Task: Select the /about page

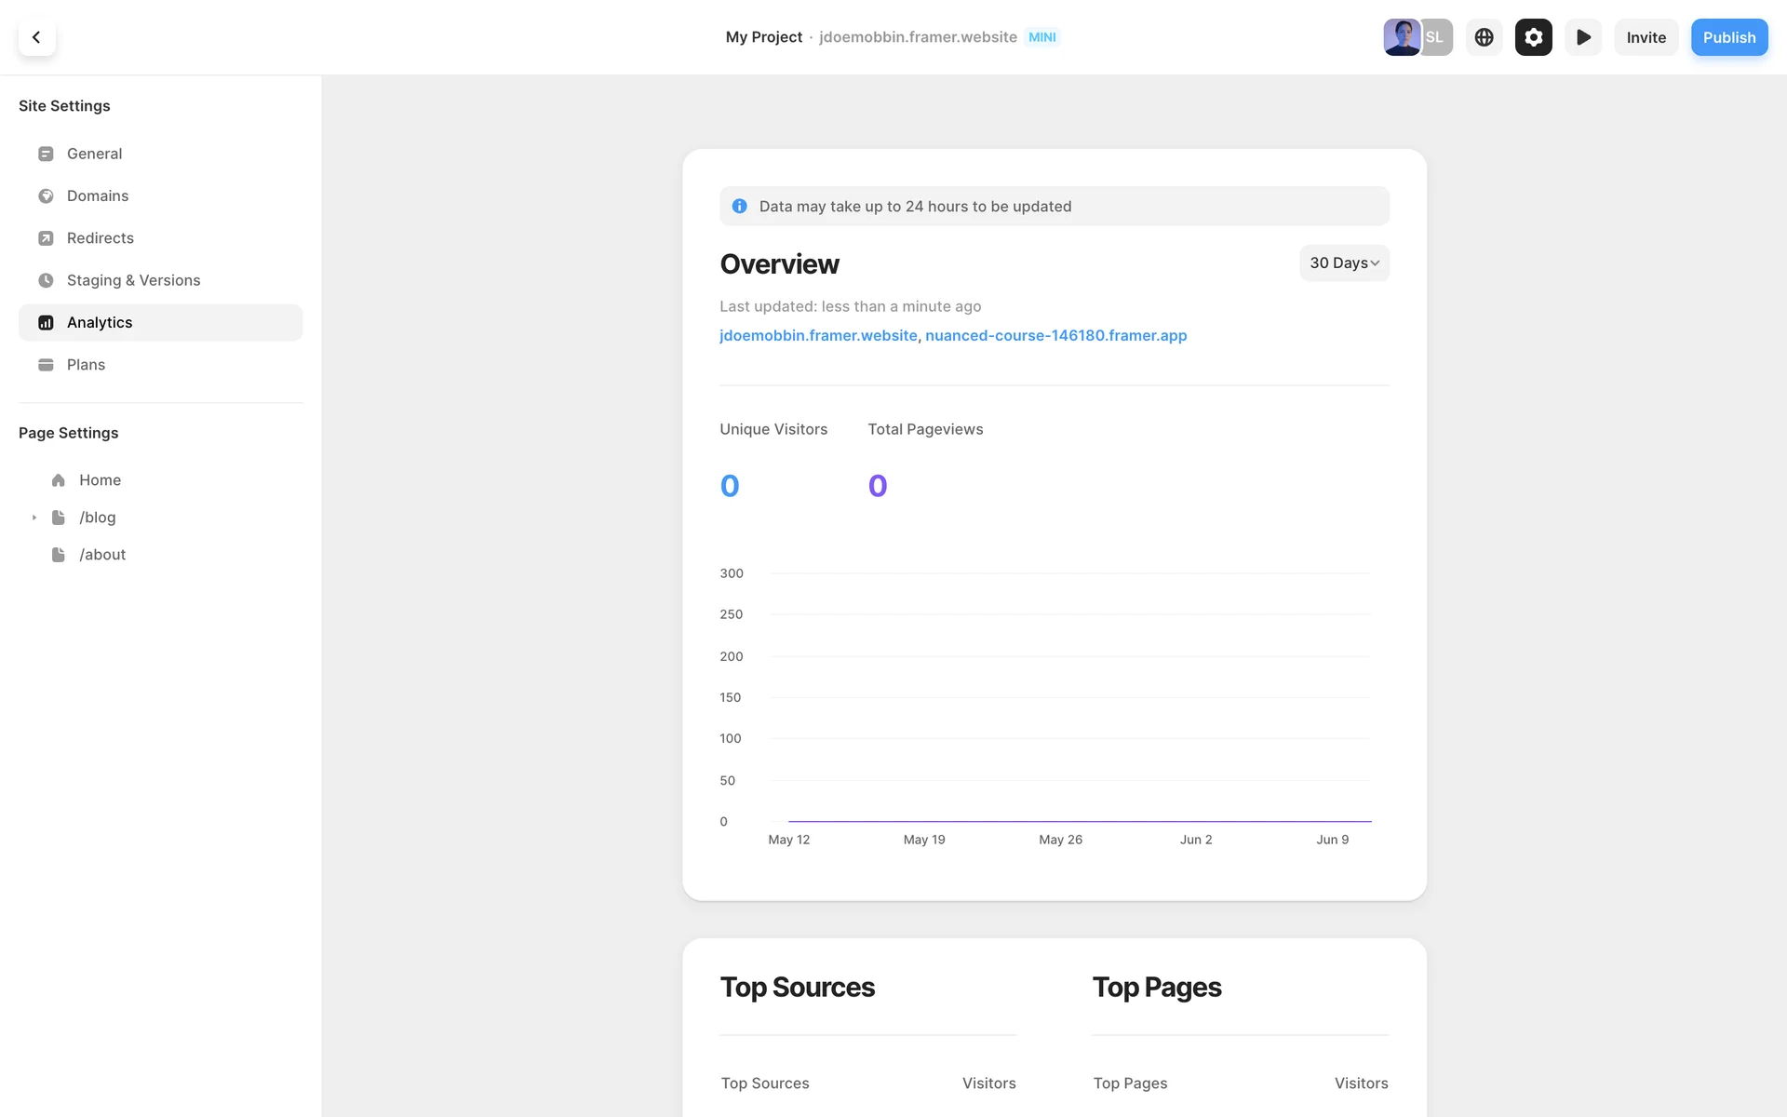Action: pyautogui.click(x=102, y=555)
